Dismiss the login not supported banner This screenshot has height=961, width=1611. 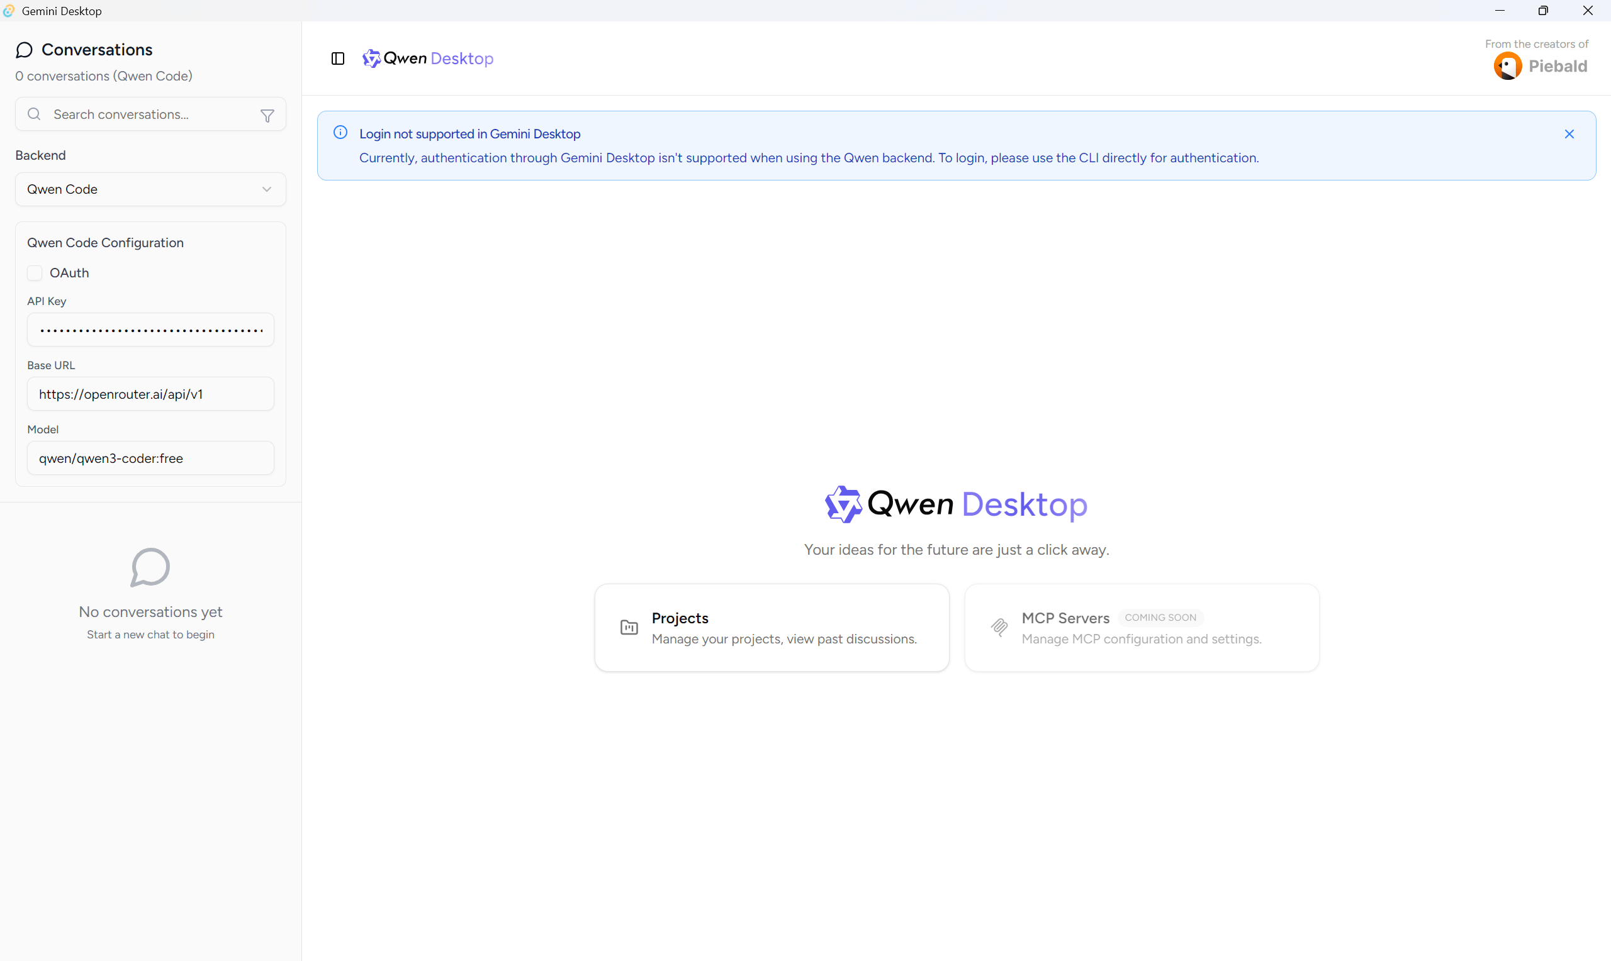pyautogui.click(x=1569, y=134)
